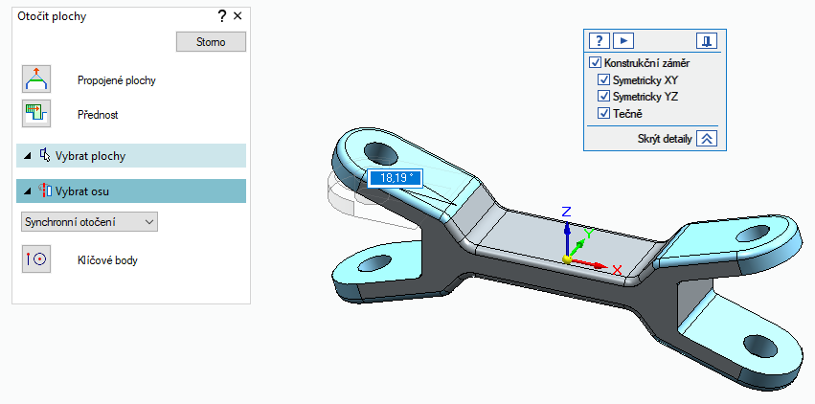
Task: Click the yellow origin sphere of triad
Action: click(x=567, y=258)
